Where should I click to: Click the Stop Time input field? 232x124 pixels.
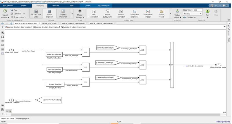[198, 10]
